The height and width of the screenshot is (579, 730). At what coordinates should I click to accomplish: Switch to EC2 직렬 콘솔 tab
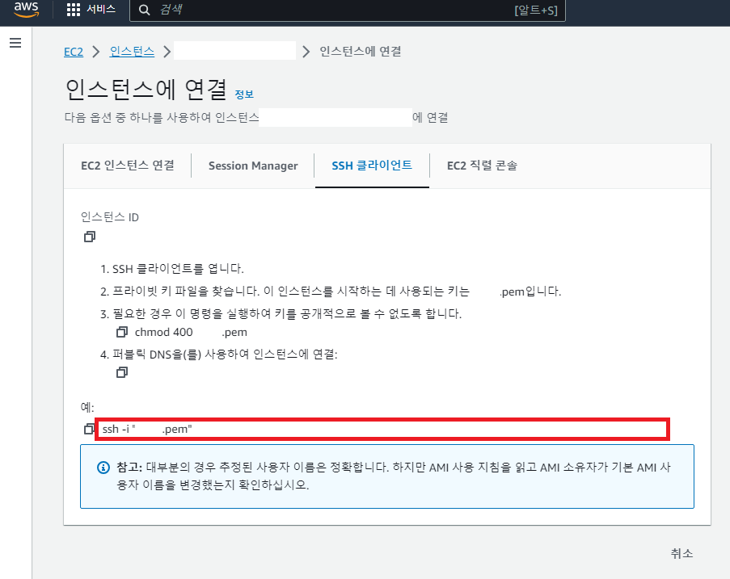482,166
